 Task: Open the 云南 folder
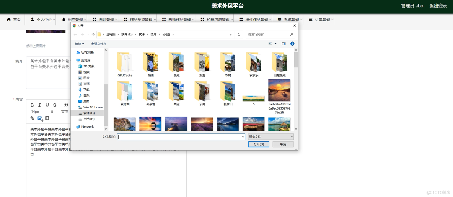202,94
